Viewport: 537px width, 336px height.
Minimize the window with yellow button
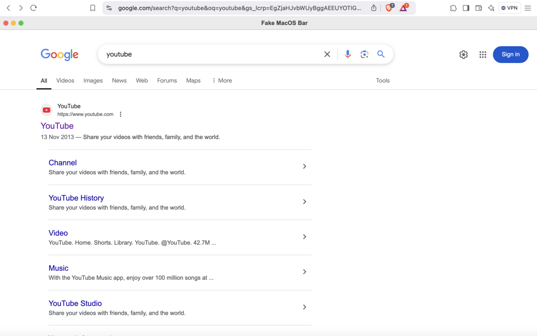[x=13, y=23]
